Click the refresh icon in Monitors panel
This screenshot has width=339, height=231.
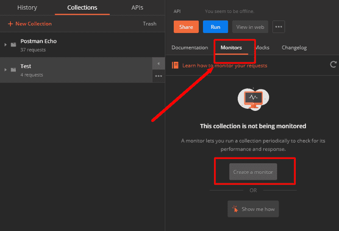pyautogui.click(x=333, y=65)
